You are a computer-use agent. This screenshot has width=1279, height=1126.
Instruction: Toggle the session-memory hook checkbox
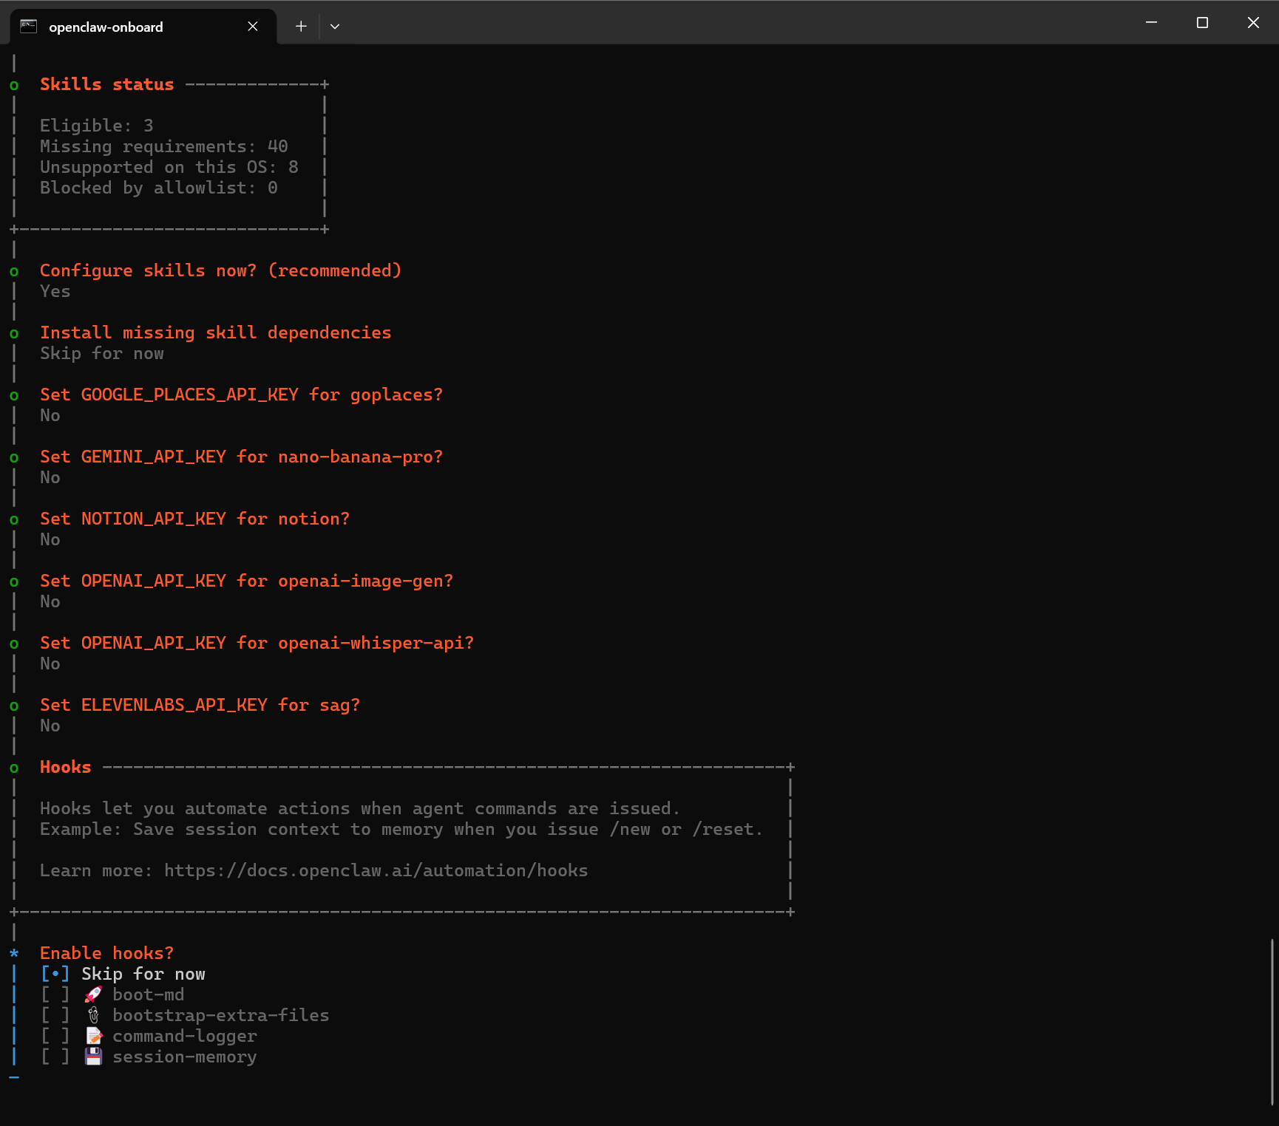tap(55, 1057)
